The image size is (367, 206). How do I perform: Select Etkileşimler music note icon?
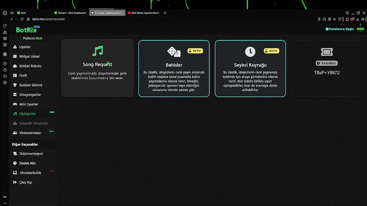[x=15, y=114]
